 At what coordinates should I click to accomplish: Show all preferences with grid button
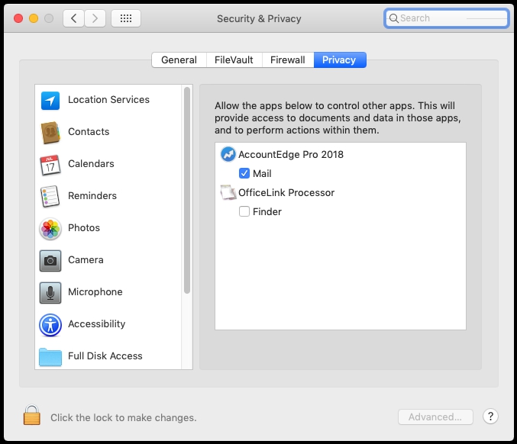(125, 18)
